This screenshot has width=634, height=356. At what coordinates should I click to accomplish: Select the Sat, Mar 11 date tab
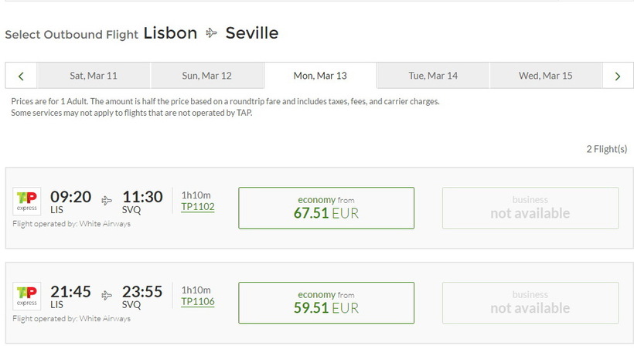(x=94, y=76)
